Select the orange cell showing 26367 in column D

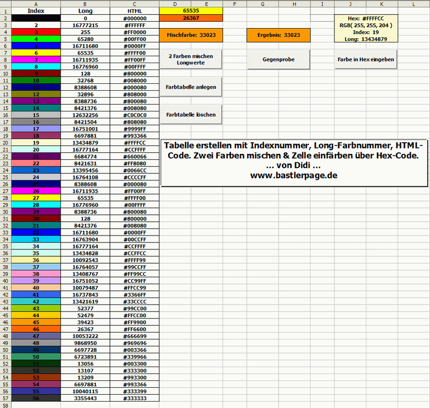click(191, 18)
